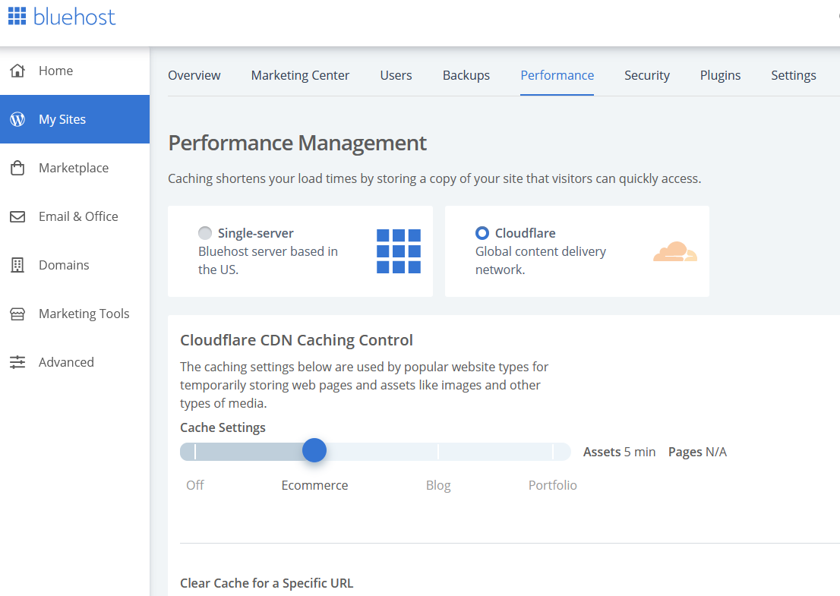Click the Home house icon in the sidebar
This screenshot has width=840, height=596.
pyautogui.click(x=17, y=71)
